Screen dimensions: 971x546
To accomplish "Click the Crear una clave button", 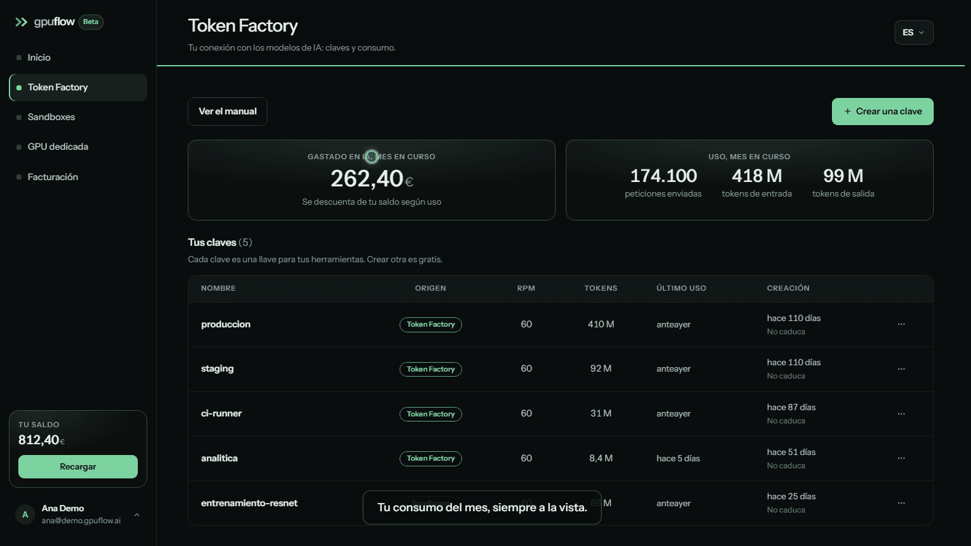I will coord(882,111).
